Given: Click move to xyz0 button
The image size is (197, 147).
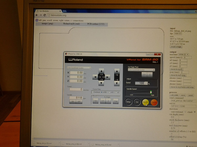Looking at the screenshot, I should [176, 69].
